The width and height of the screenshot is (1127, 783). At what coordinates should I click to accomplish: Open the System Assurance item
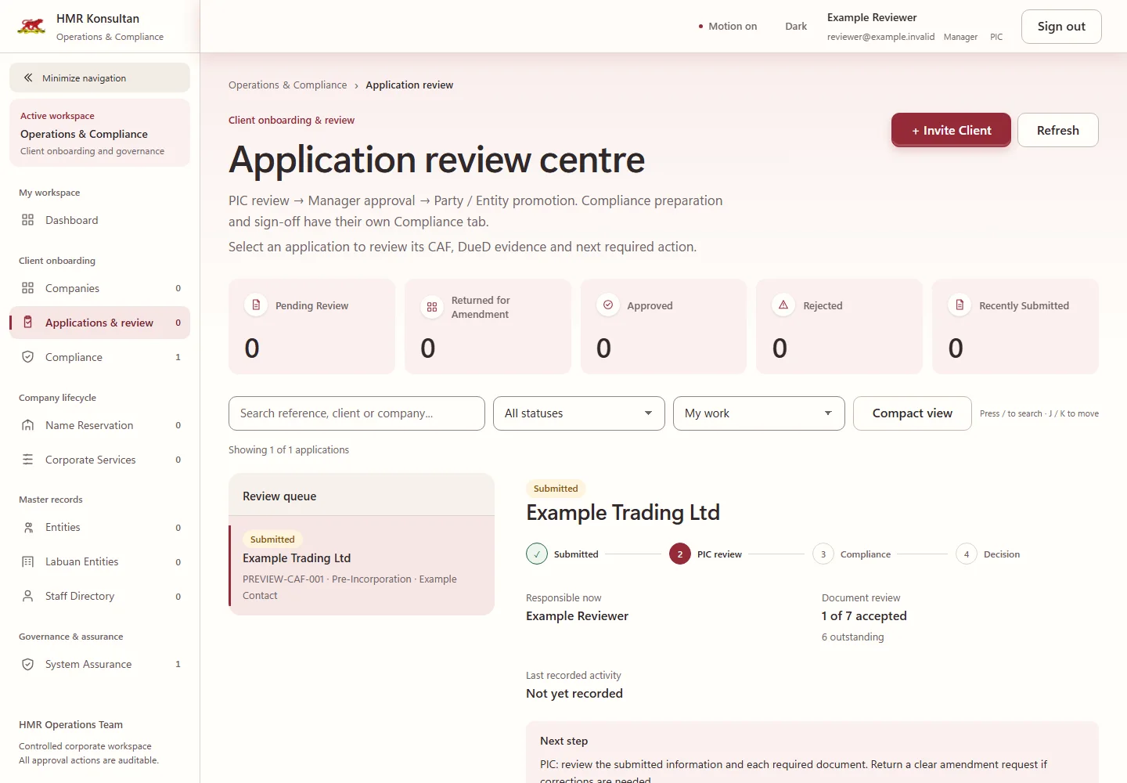(99, 664)
